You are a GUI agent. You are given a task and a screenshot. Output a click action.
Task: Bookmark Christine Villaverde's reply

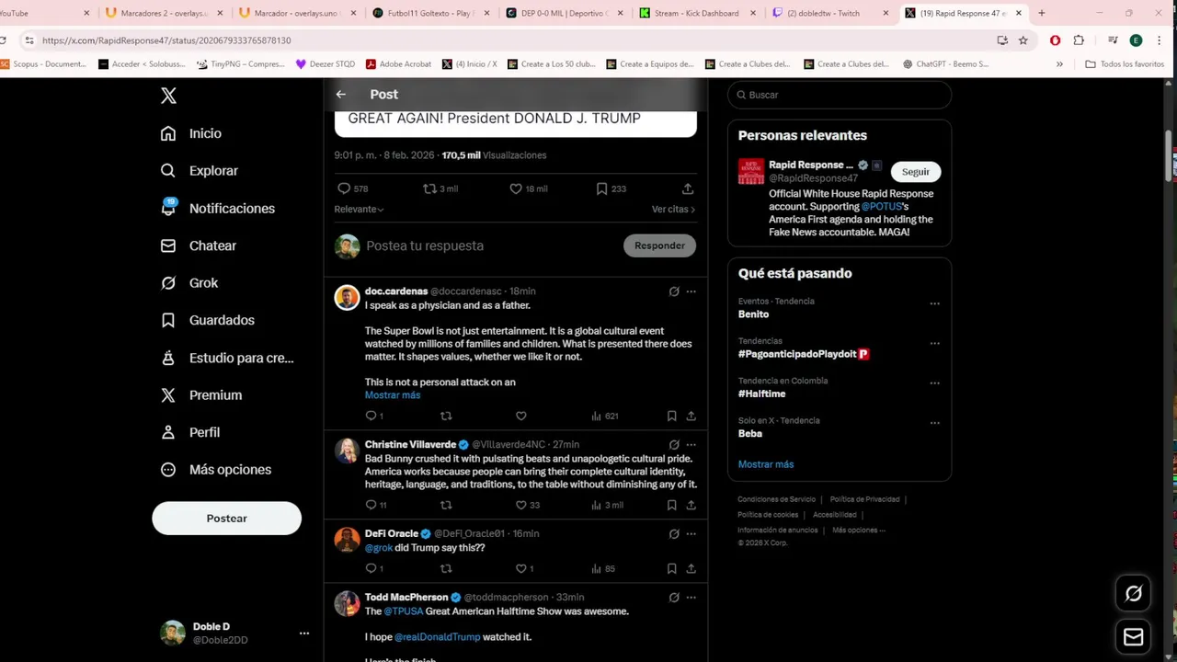[x=671, y=506]
